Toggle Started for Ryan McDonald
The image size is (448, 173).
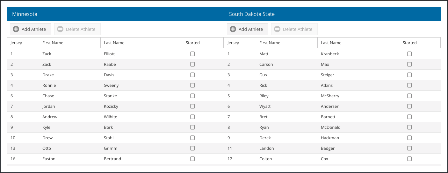(x=409, y=127)
